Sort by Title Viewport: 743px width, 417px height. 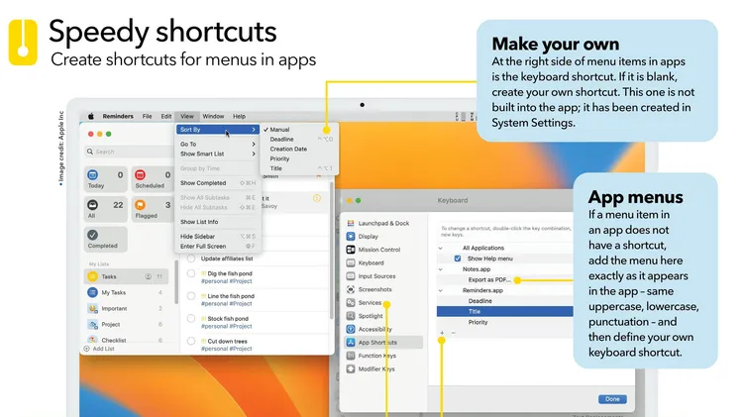click(x=298, y=168)
